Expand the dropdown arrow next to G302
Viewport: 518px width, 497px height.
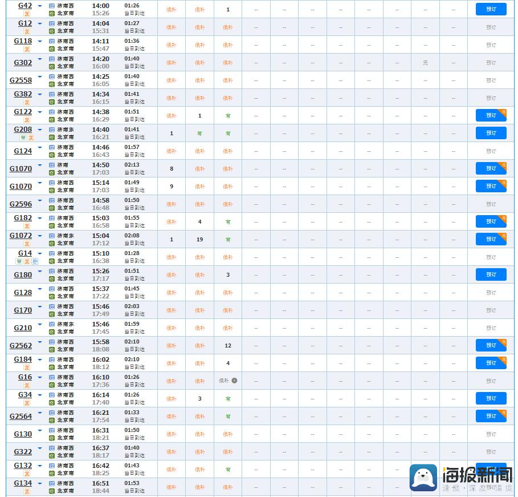[x=40, y=59]
